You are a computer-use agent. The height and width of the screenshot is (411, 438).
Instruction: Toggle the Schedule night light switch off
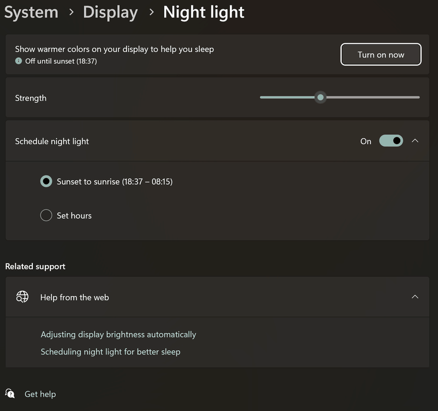point(391,141)
